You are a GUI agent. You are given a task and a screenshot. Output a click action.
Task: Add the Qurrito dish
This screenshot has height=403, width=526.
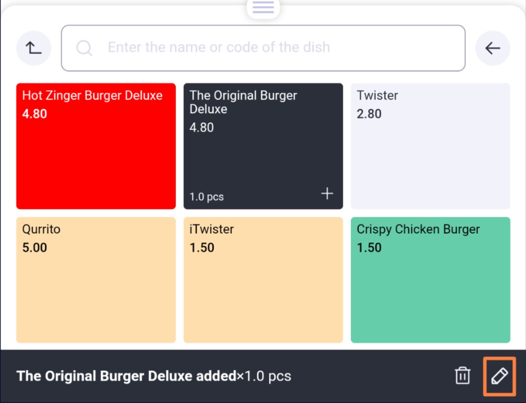point(96,280)
